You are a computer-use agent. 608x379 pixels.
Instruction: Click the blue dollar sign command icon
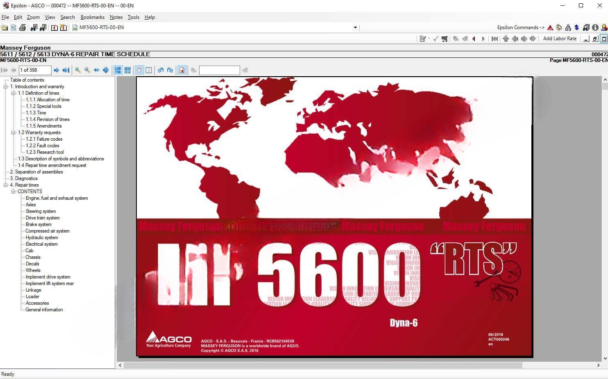tap(577, 27)
